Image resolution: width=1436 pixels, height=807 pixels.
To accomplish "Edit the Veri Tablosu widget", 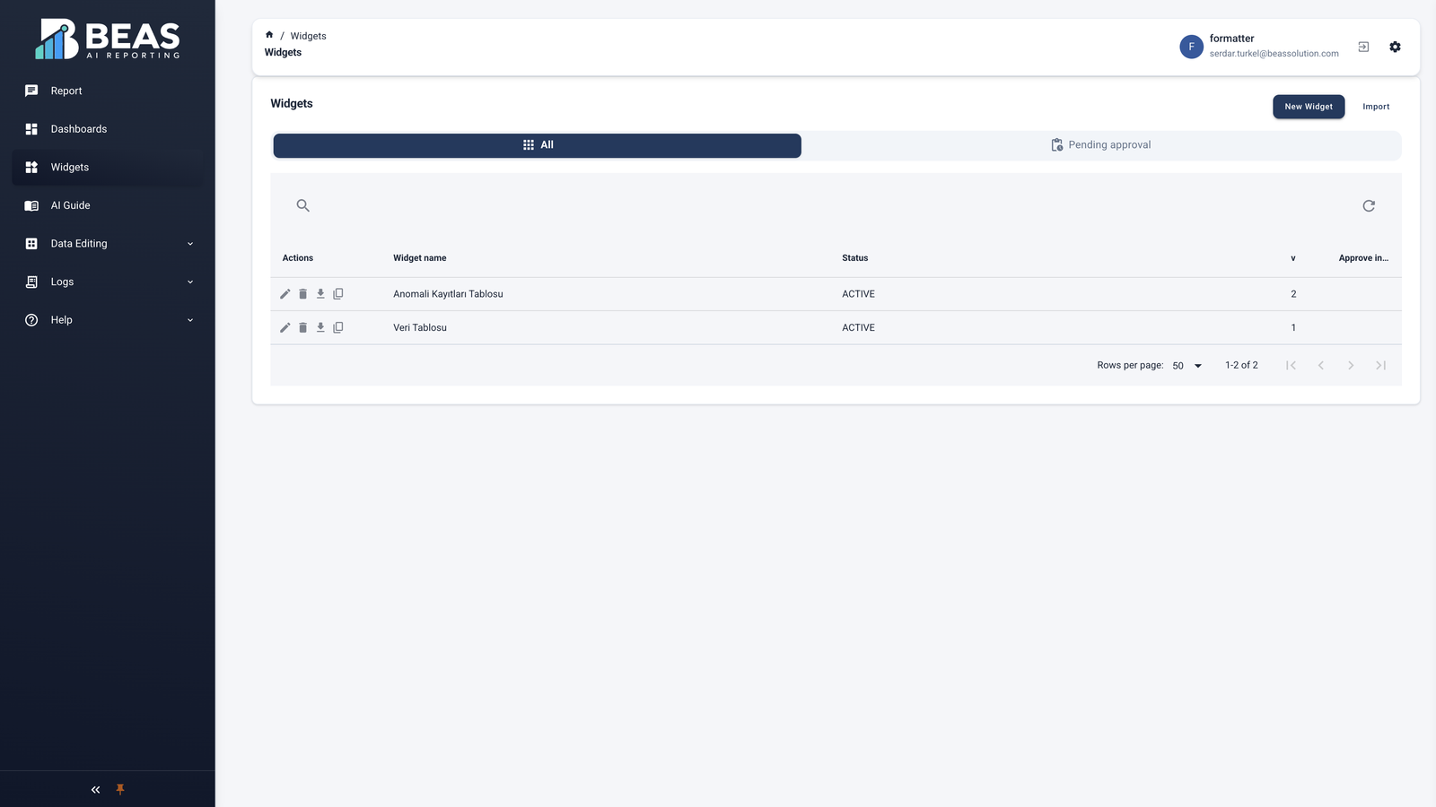I will [x=285, y=328].
